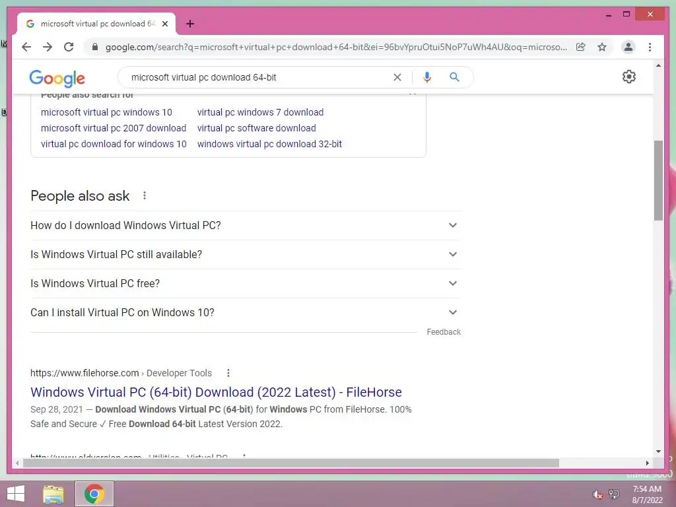Expand Is Windows Virtual PC free?
The height and width of the screenshot is (507, 676).
246,283
